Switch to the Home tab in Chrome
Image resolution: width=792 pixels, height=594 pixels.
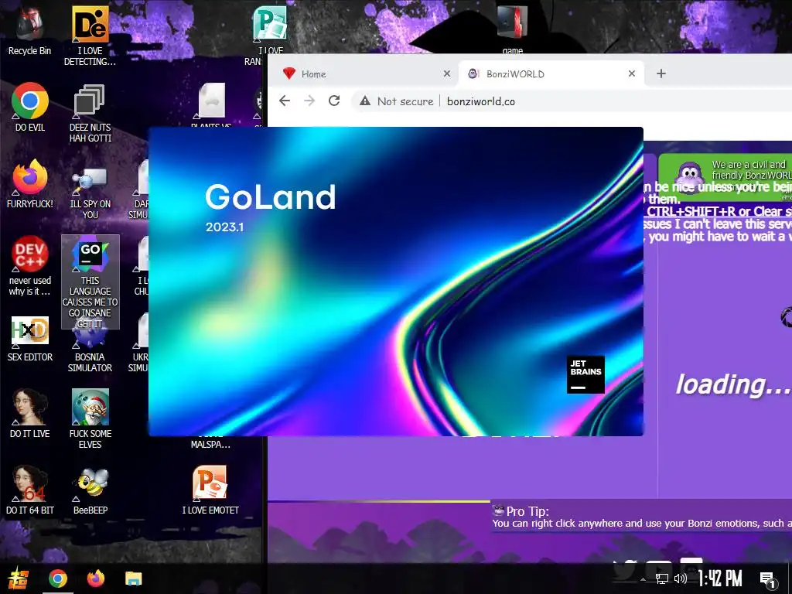pyautogui.click(x=366, y=73)
